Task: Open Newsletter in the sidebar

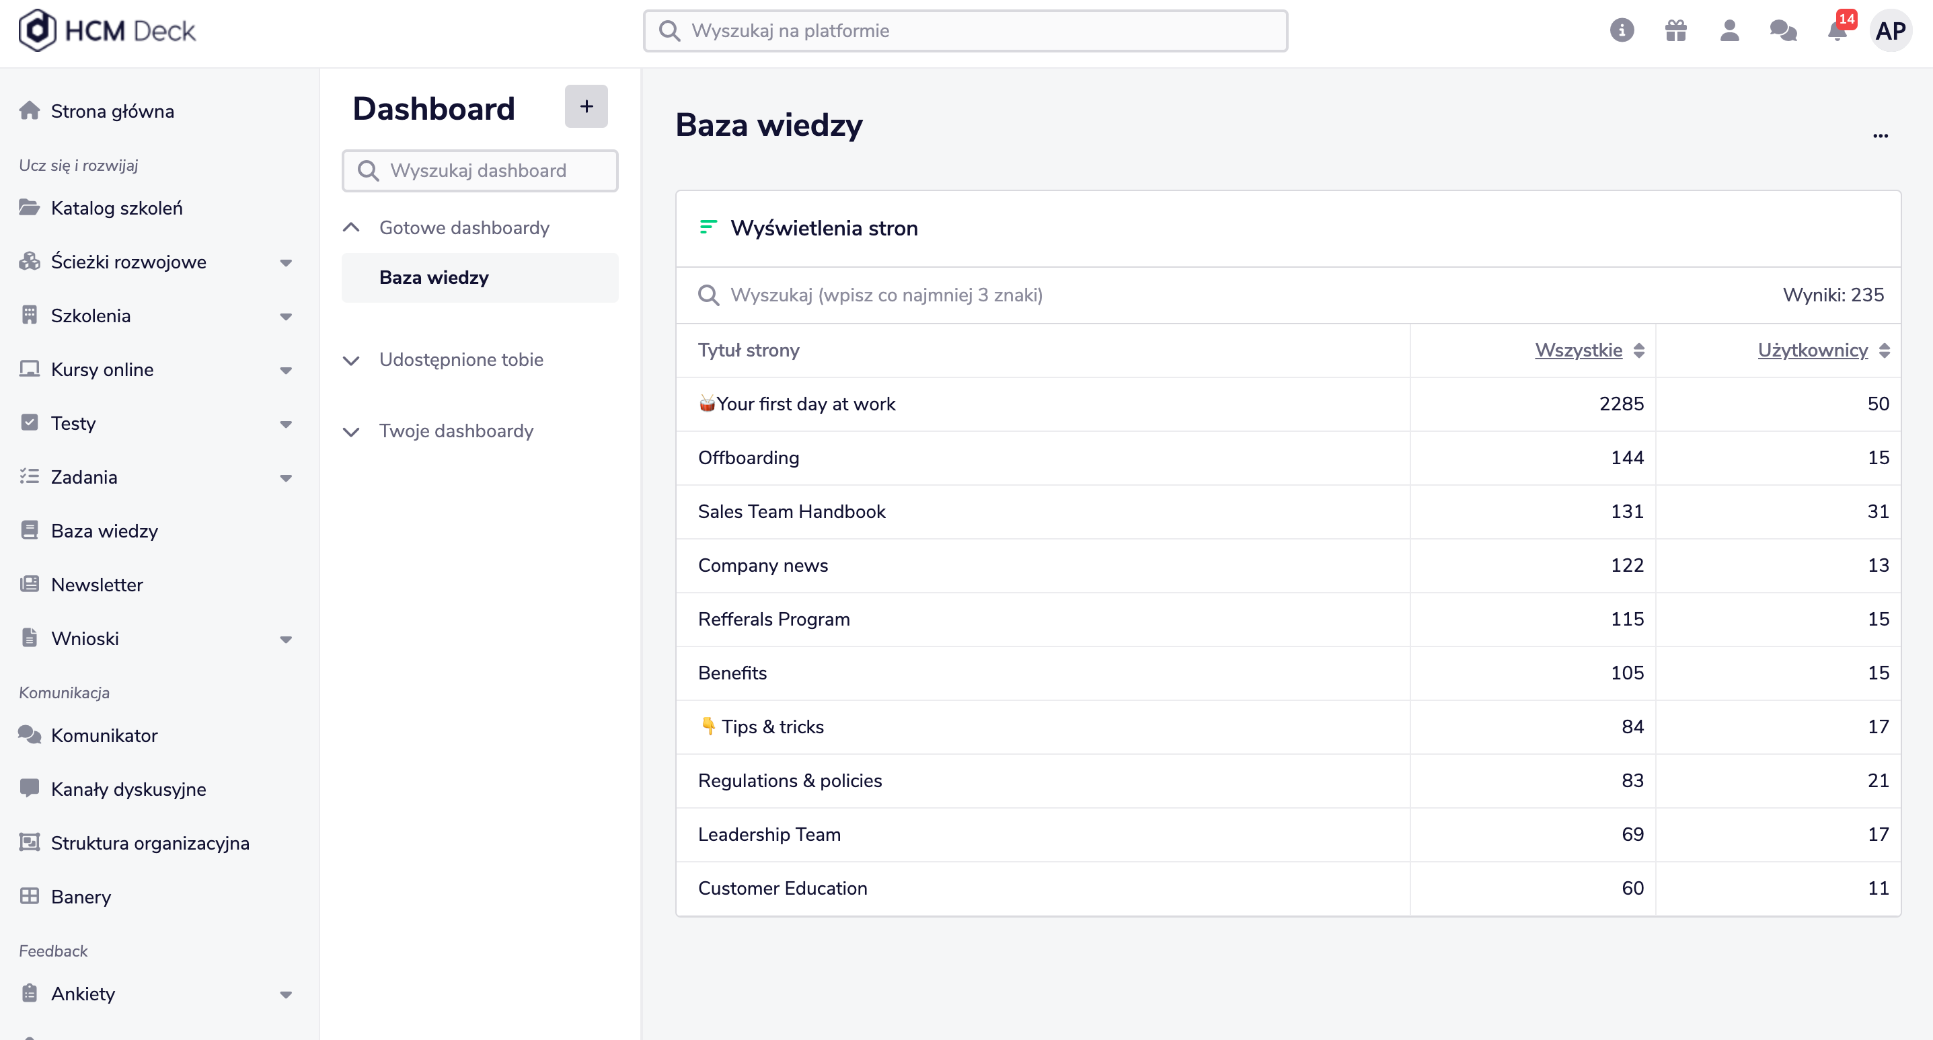Action: [97, 585]
